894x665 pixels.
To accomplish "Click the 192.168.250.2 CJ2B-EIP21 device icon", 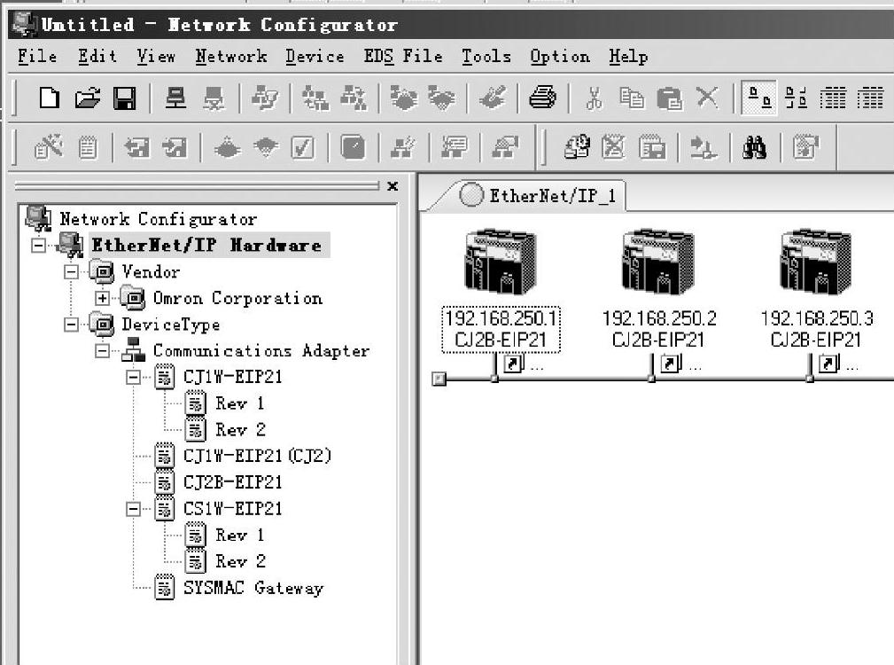I will pos(658,262).
